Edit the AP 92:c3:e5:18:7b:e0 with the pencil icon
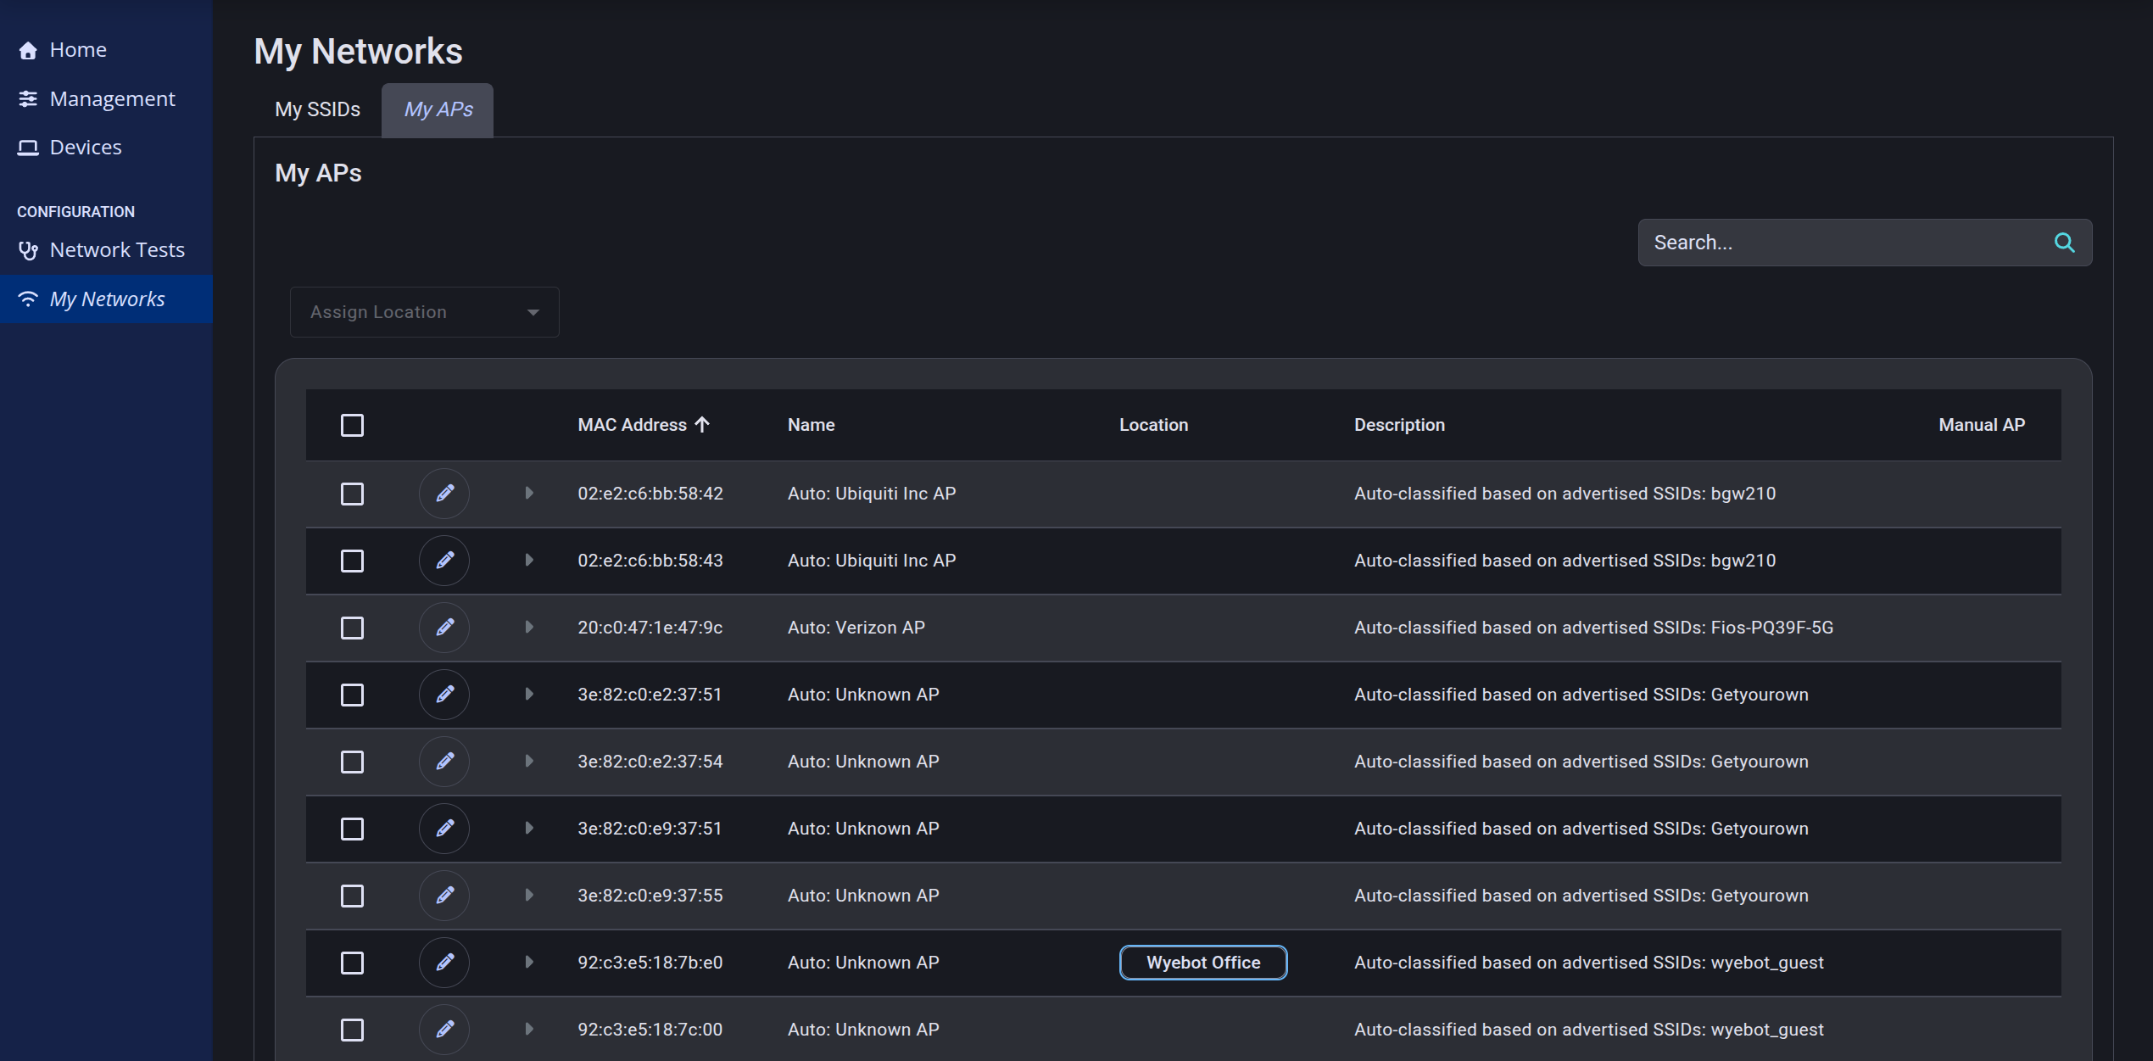The height and width of the screenshot is (1061, 2153). point(444,963)
